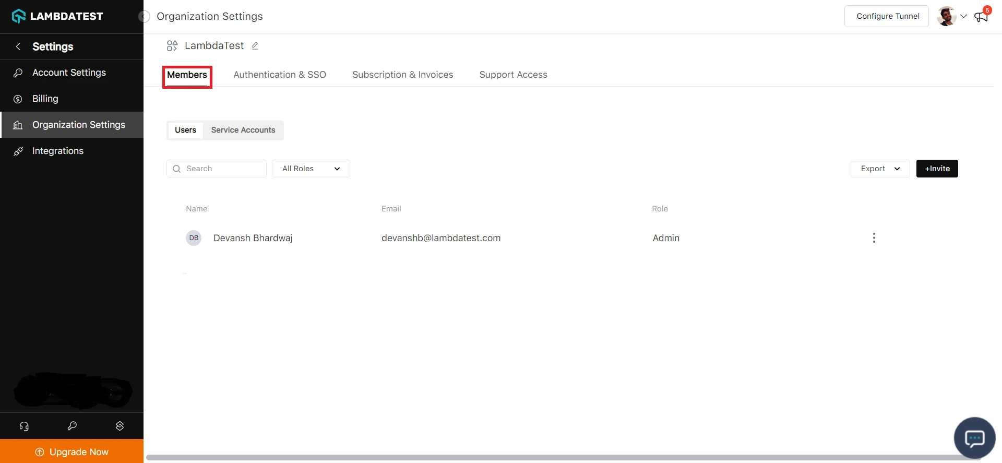
Task: Expand the All Roles dropdown
Action: point(311,169)
